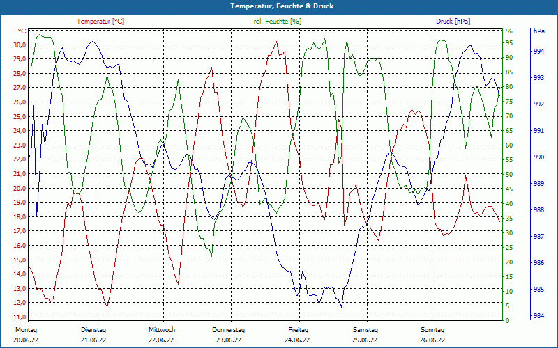Screen dimensions: 558x348
Task: Click the "18,0" temperature axis value
Action: tap(20, 216)
